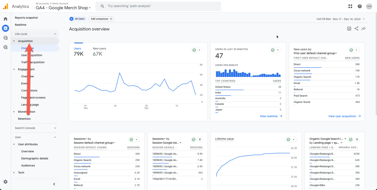Viewport: 377px width, 190px height.
Task: Collapse the reports navigation panel
Action: click(54, 184)
